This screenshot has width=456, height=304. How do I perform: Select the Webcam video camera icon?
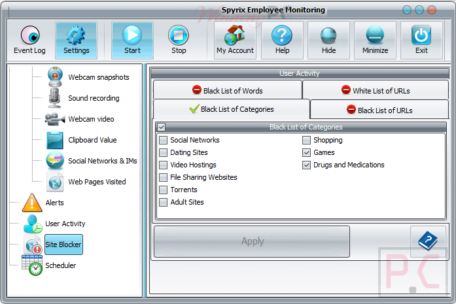pos(55,119)
